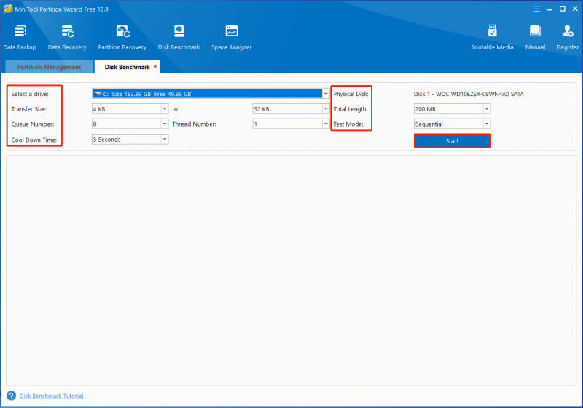583x408 pixels.
Task: Expand the Select a drive dropdown
Action: (326, 94)
